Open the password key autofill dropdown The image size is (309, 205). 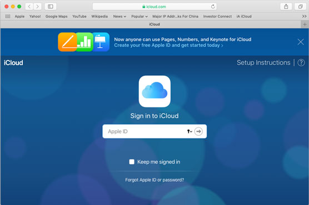pyautogui.click(x=190, y=131)
